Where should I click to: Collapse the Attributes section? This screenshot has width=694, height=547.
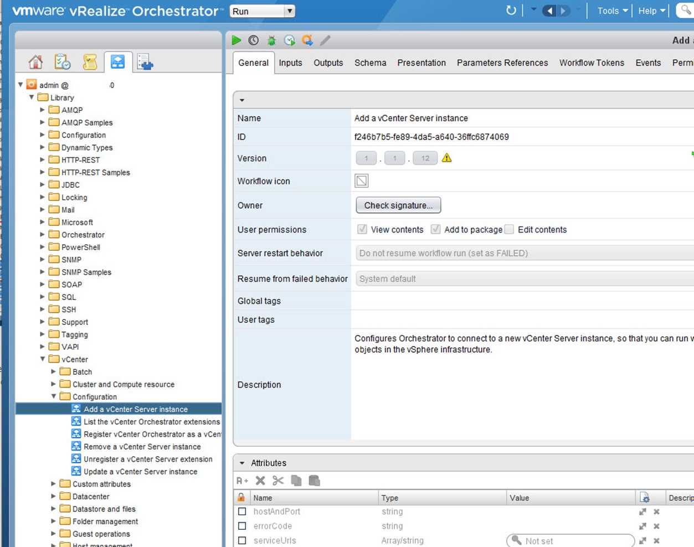pyautogui.click(x=242, y=463)
